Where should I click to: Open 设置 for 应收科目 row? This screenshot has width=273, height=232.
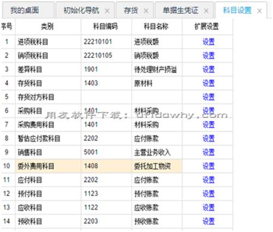point(209,207)
